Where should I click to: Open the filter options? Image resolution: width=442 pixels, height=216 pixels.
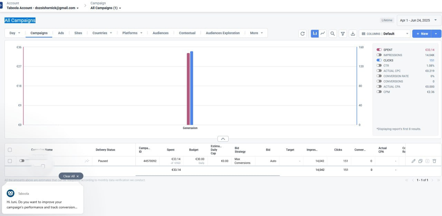343,33
